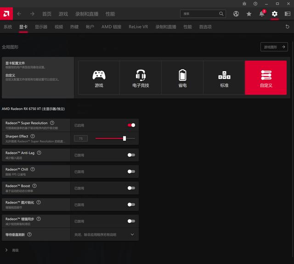The width and height of the screenshot is (294, 264).
Task: Switch to the ReLive VR tab
Action: tap(138, 27)
